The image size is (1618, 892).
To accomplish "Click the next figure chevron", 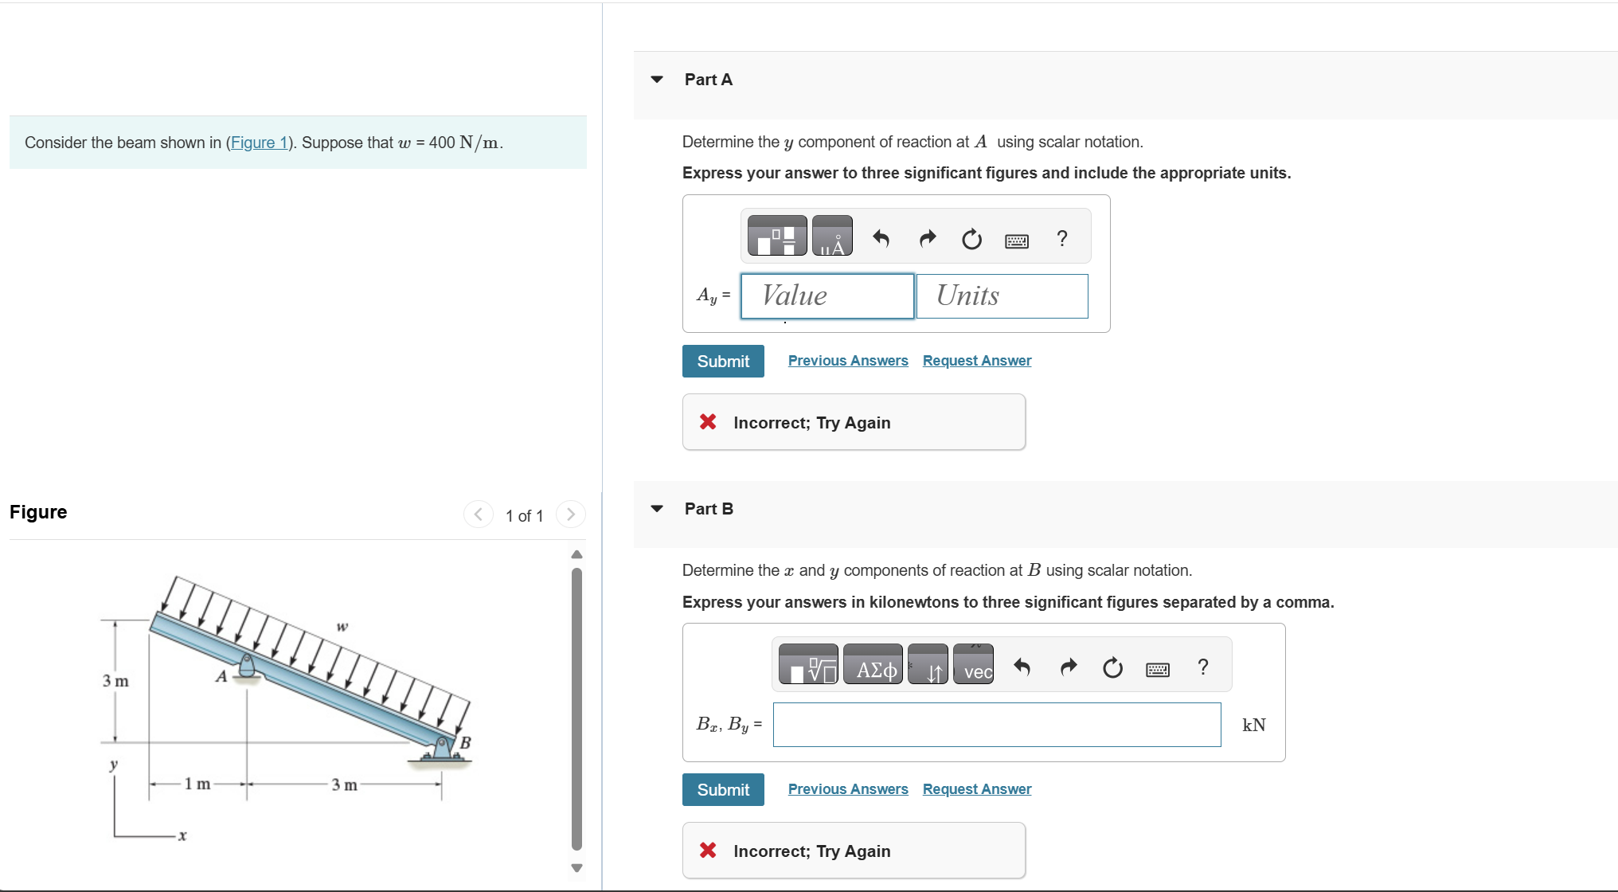I will pyautogui.click(x=570, y=514).
